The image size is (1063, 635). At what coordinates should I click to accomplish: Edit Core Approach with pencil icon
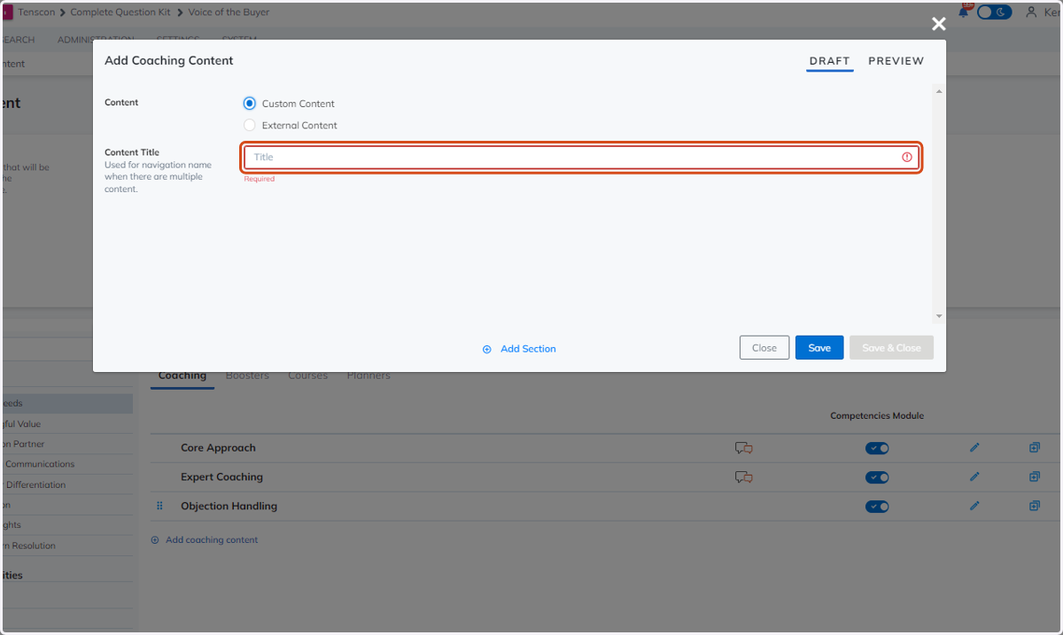pos(974,448)
